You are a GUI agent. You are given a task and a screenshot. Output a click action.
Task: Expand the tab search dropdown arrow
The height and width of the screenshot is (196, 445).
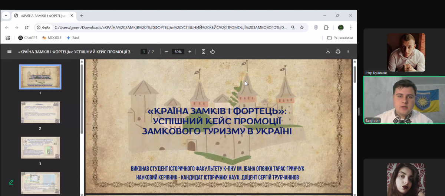[x=6, y=16]
